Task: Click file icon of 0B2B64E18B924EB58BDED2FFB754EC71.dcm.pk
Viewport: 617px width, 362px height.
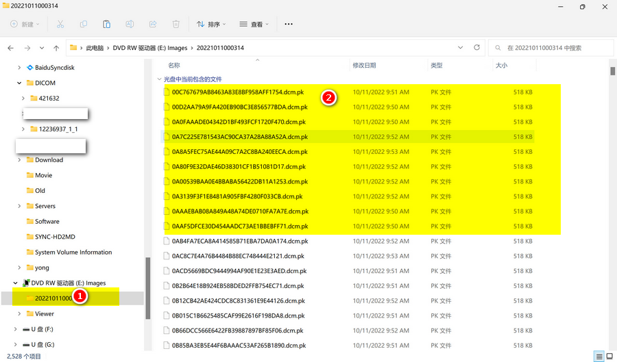Action: pos(167,286)
